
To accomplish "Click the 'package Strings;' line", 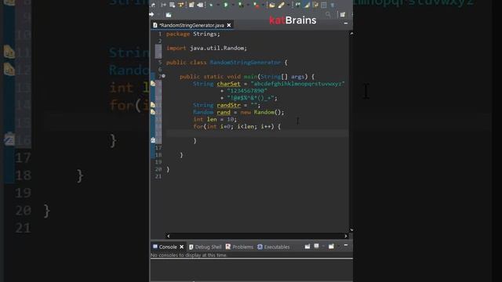I will tap(193, 34).
